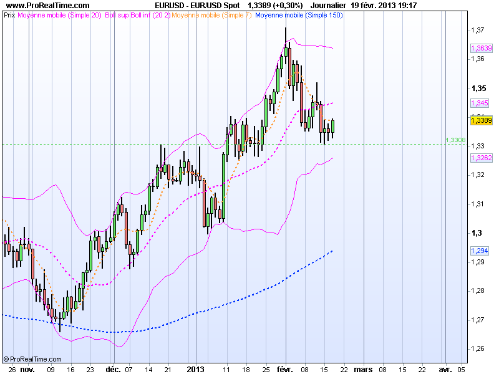Click the yellow 1,3389 current price tag
This screenshot has height=374, width=499.
click(x=481, y=120)
